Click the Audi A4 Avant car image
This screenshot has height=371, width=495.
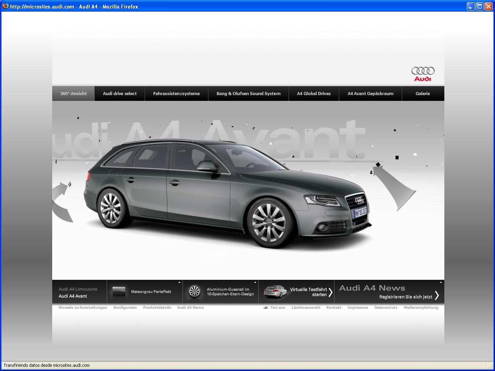point(227,193)
